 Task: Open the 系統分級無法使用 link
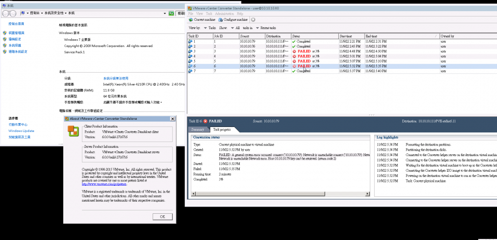[x=116, y=78]
